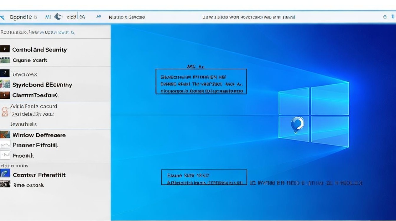Click the grey icon beside "Rme os:toNi"
The image size is (396, 221).
pyautogui.click(x=5, y=184)
